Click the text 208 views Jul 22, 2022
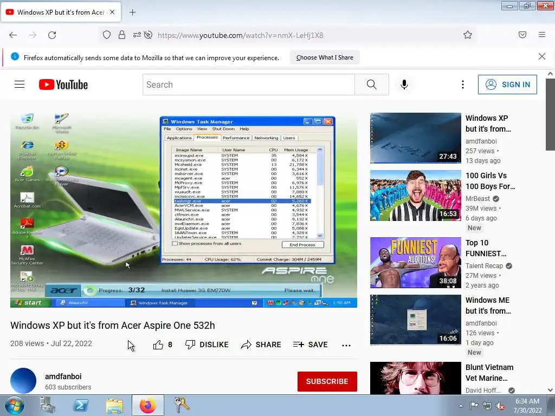The image size is (555, 416). coord(51,343)
